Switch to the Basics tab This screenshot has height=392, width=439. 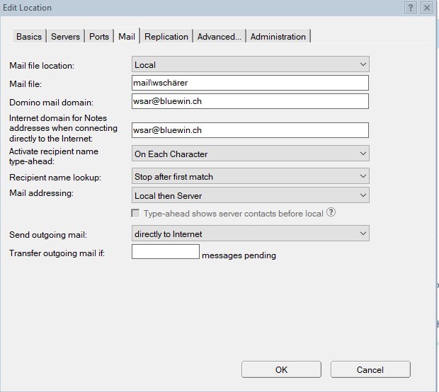(29, 37)
